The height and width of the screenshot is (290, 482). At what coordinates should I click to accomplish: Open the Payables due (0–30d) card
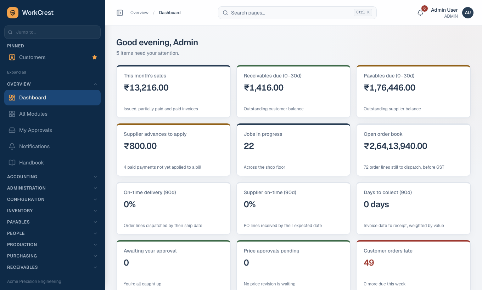pyautogui.click(x=413, y=91)
